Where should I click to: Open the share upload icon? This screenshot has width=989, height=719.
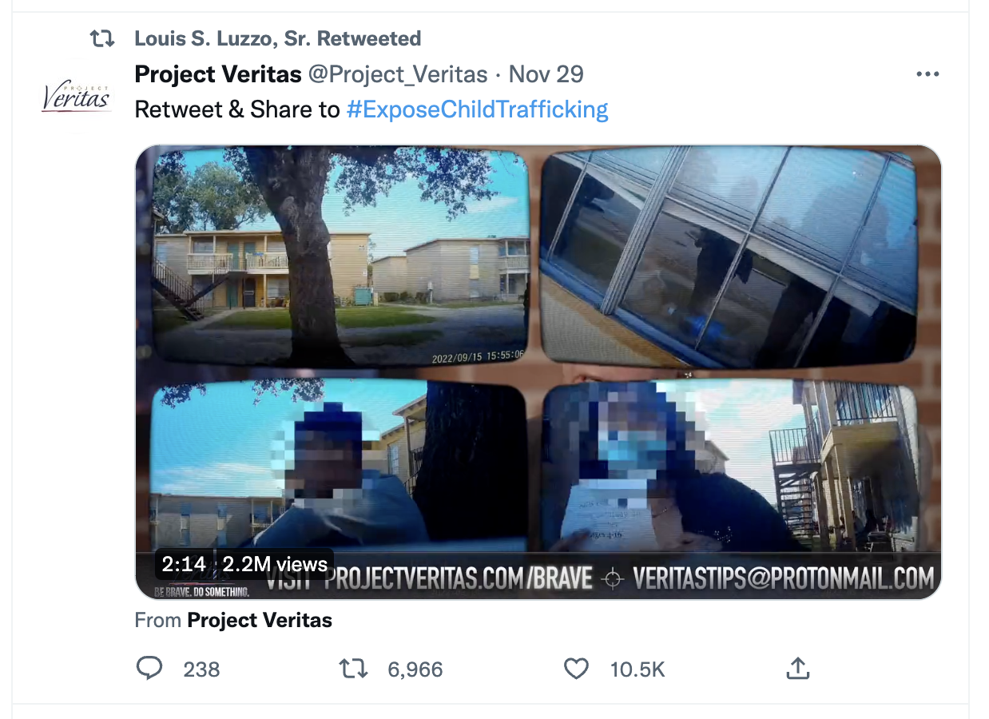797,668
